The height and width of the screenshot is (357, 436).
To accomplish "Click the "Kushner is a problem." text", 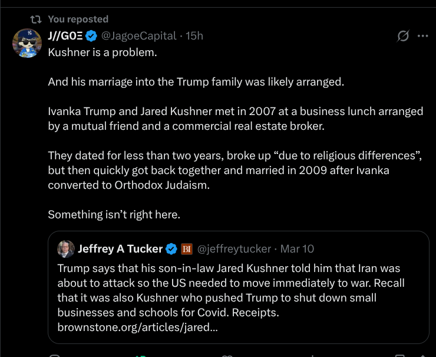I will tap(103, 52).
